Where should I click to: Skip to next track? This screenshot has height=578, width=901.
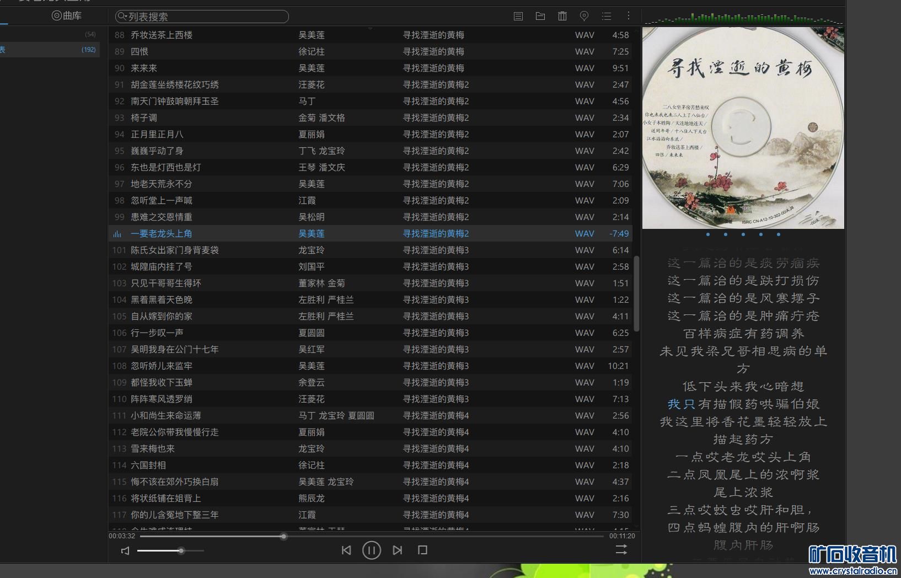(x=397, y=550)
